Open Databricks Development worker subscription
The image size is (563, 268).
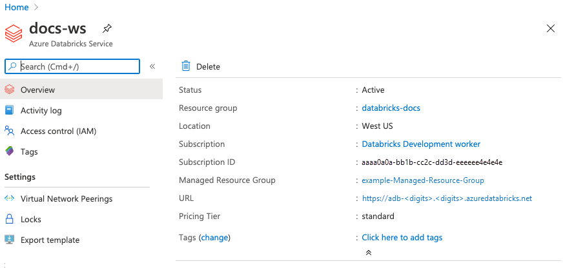pos(421,144)
